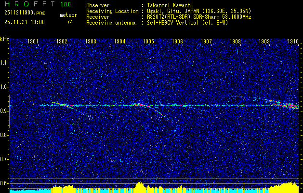This screenshot has height=193, width=303.
Task: Click the 1.1 kHz axis label
Action: (x=4, y=63)
